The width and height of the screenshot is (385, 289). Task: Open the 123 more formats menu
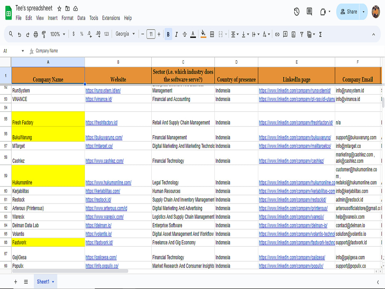click(106, 34)
